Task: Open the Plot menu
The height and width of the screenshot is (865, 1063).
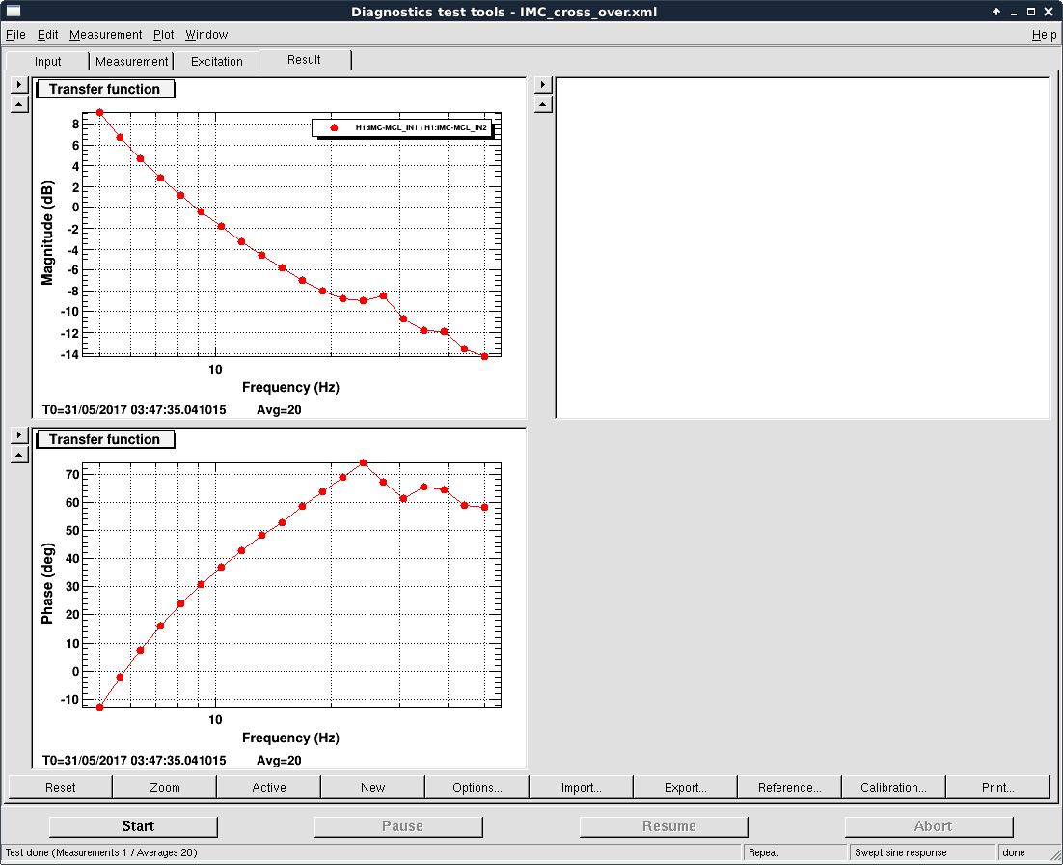Action: [x=163, y=35]
